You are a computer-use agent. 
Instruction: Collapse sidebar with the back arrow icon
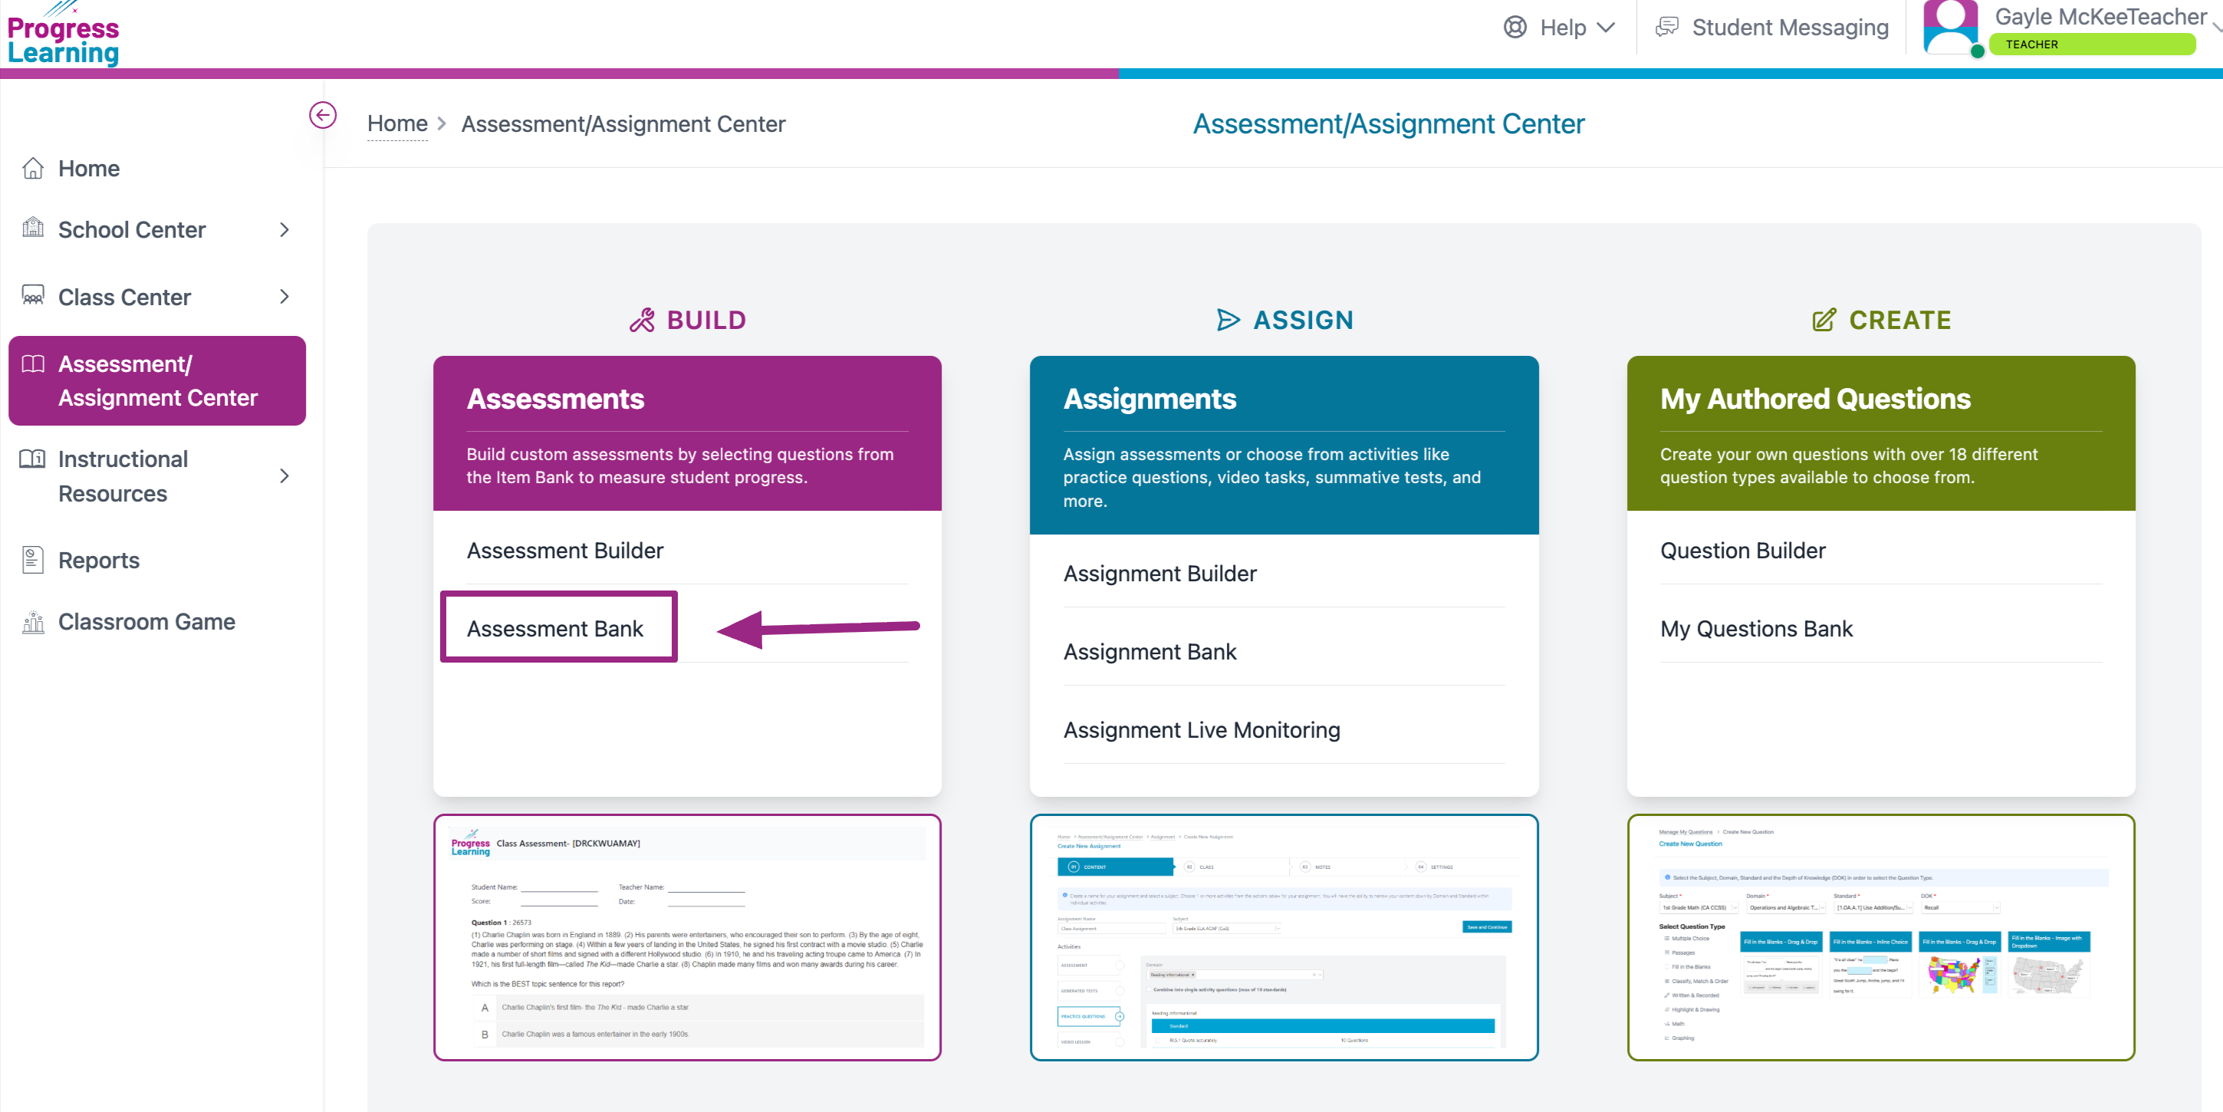tap(323, 115)
